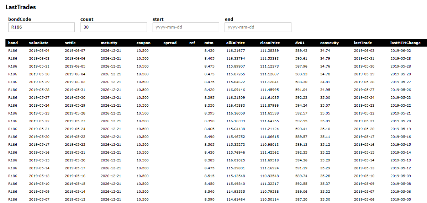427x203 pixels.
Task: Click the lastMTMChange column header
Action: click(405, 43)
